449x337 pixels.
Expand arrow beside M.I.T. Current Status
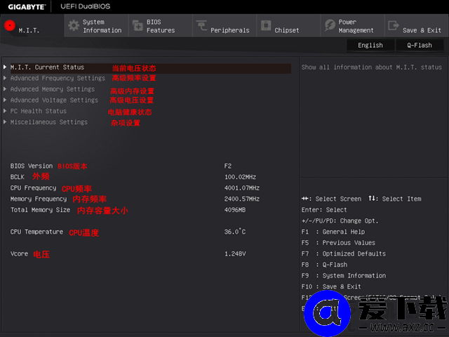(5, 67)
